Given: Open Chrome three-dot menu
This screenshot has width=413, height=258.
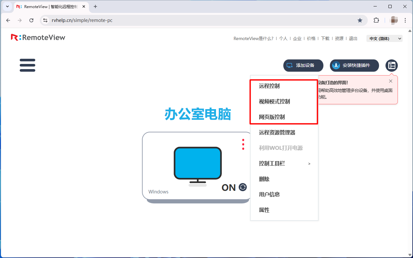Looking at the screenshot, I should point(405,20).
